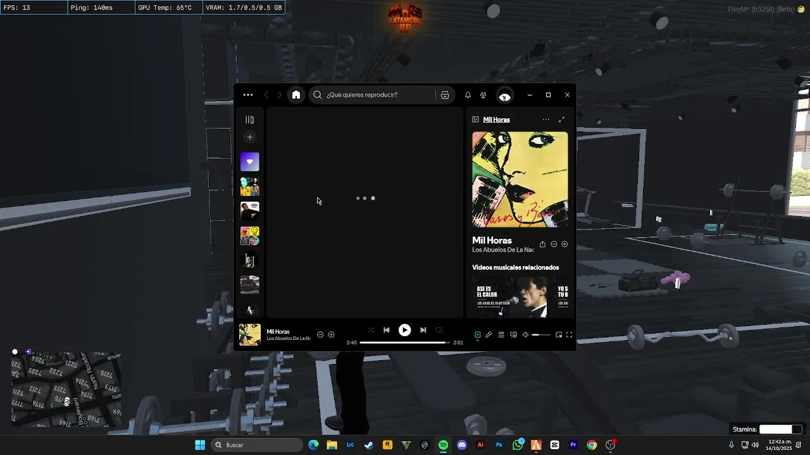The width and height of the screenshot is (810, 455).
Task: Hide the Now Playing view panel icon
Action: pos(475,119)
